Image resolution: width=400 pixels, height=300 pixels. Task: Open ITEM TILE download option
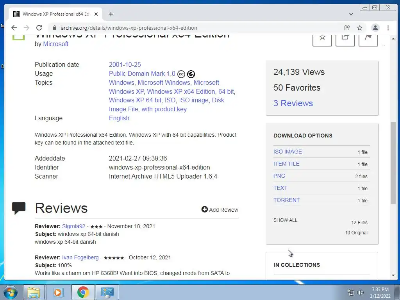pyautogui.click(x=286, y=164)
